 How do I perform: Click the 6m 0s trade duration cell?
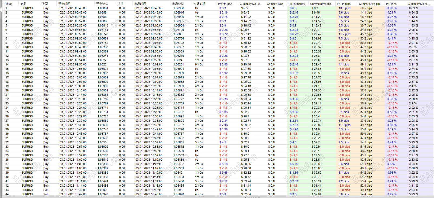[199, 64]
